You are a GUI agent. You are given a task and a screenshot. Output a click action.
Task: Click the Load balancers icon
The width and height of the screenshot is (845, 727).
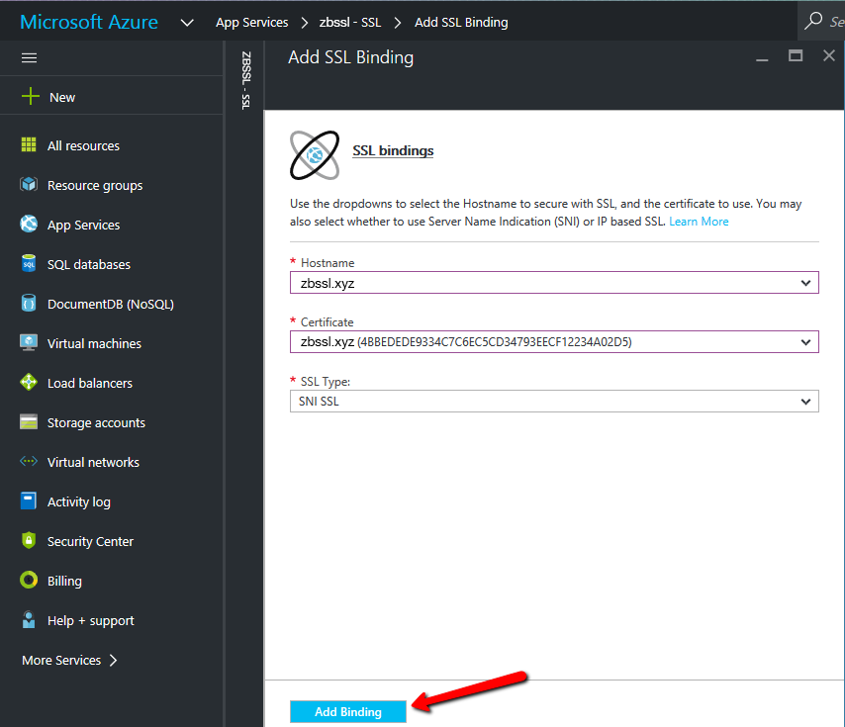tap(29, 383)
